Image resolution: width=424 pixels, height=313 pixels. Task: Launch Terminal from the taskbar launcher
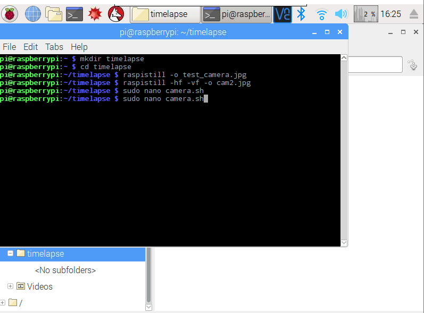74,14
